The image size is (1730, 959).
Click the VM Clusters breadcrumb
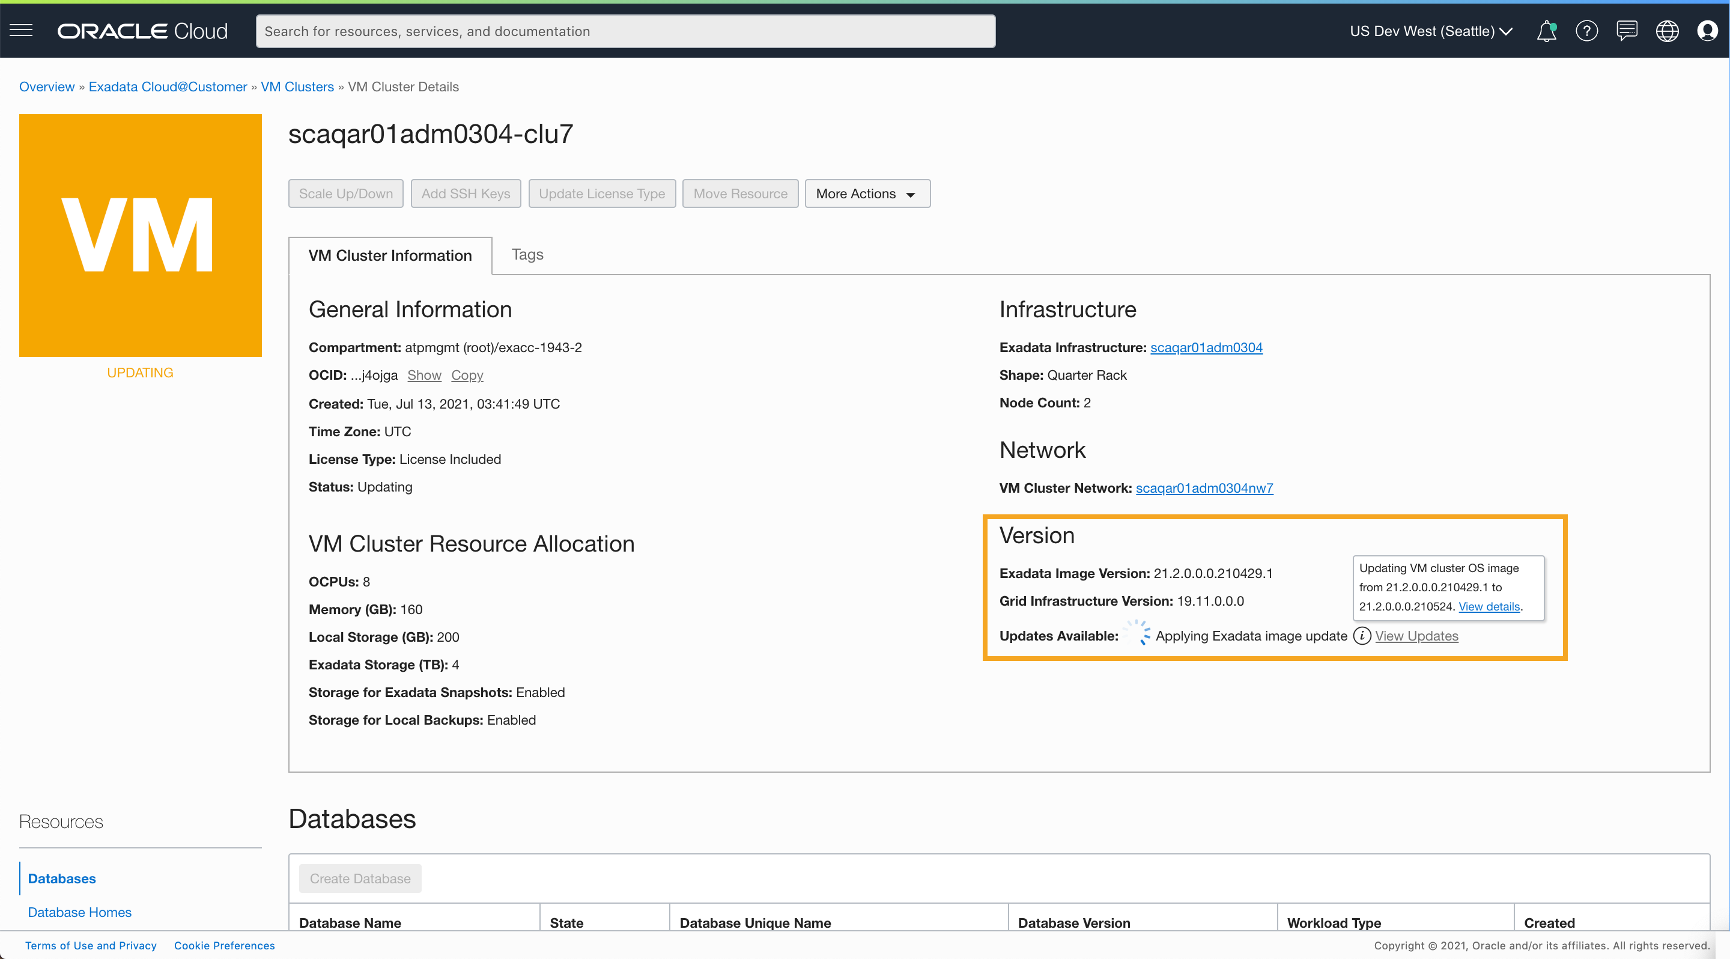[297, 87]
